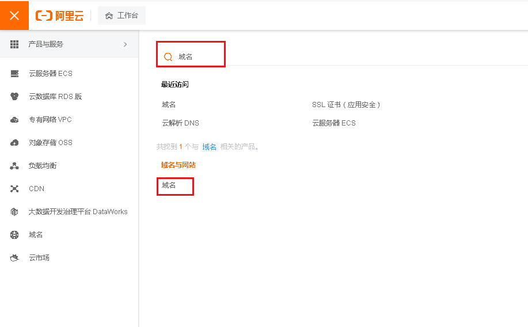Open the 产品与服务 menu label
Screen dimensions: 528x327
(46, 44)
